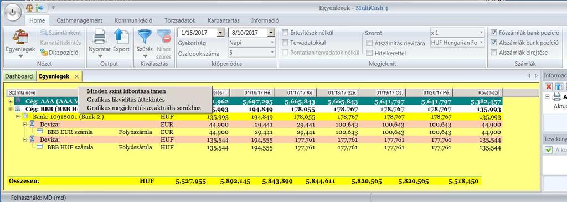Viewport: 567px width, 202px height.
Task: Toggle the green checkmark in Tevékeny panel
Action: 549,150
